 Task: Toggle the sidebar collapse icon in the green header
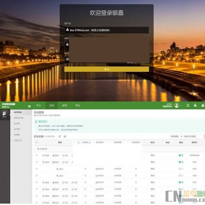[x=29, y=106]
